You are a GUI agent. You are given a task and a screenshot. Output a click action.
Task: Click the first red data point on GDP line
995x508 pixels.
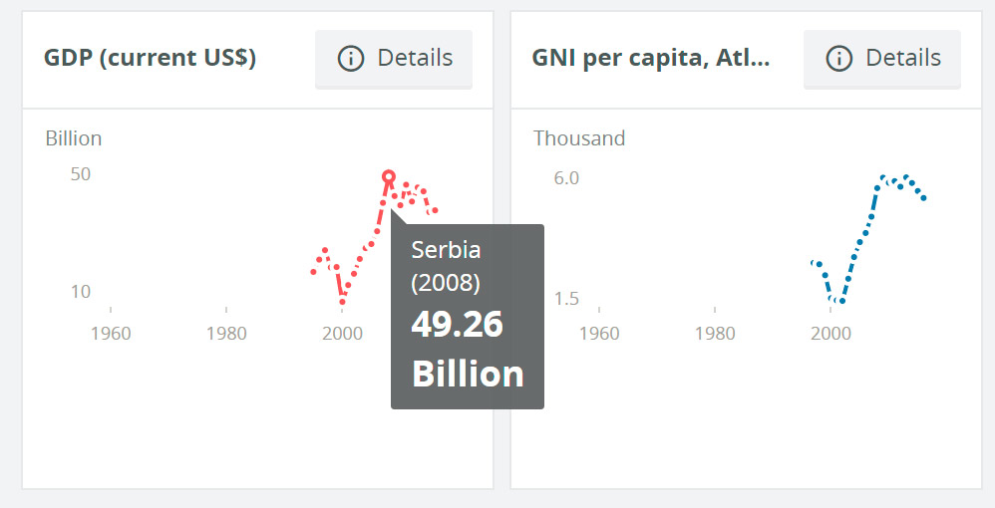coord(313,272)
